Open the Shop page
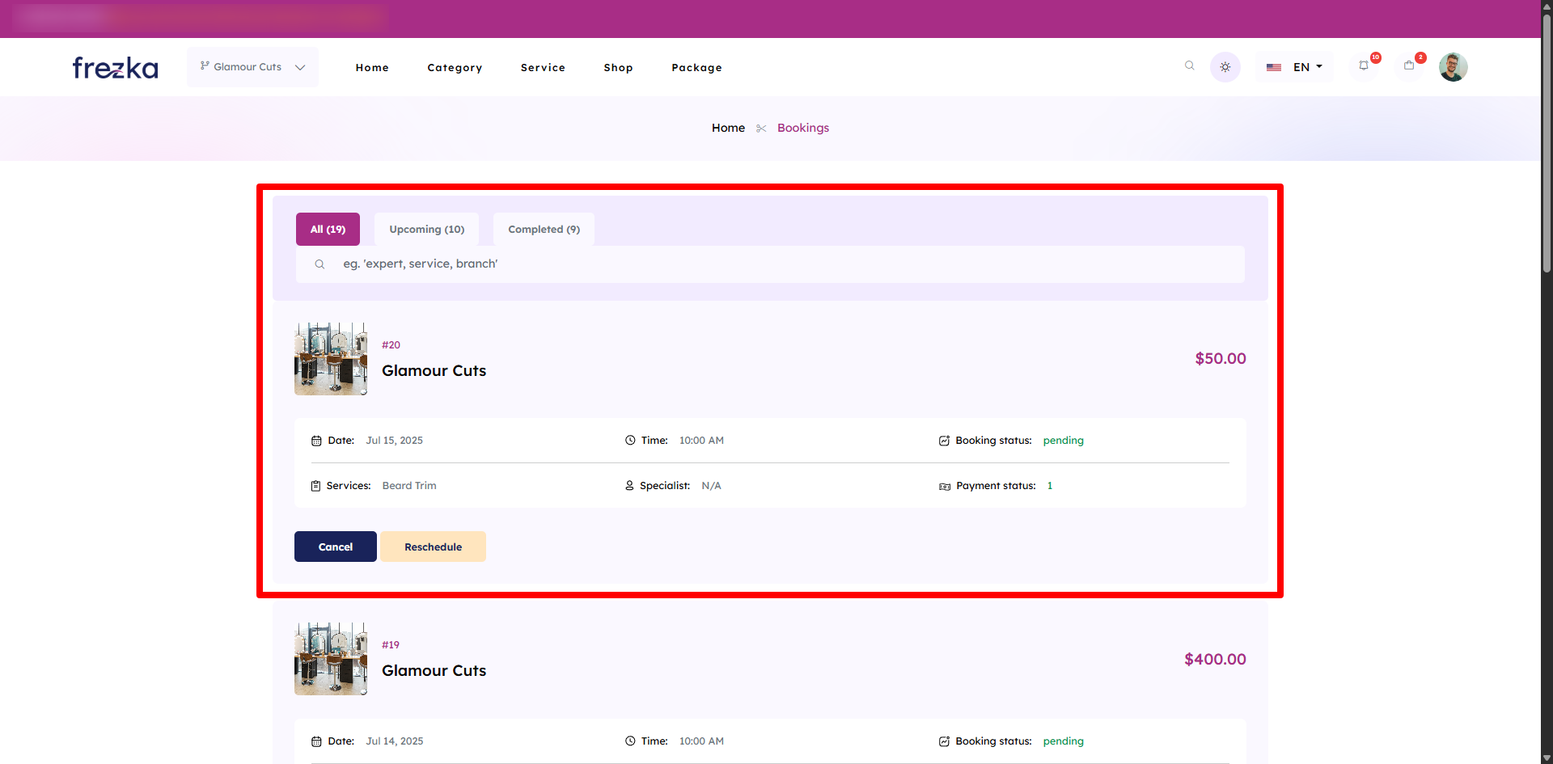The image size is (1553, 764). click(618, 68)
